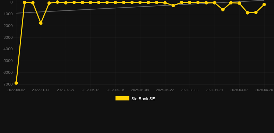Image resolution: width=274 pixels, height=133 pixels.
Task: Click the 7000 y-axis label
Action: [8, 84]
